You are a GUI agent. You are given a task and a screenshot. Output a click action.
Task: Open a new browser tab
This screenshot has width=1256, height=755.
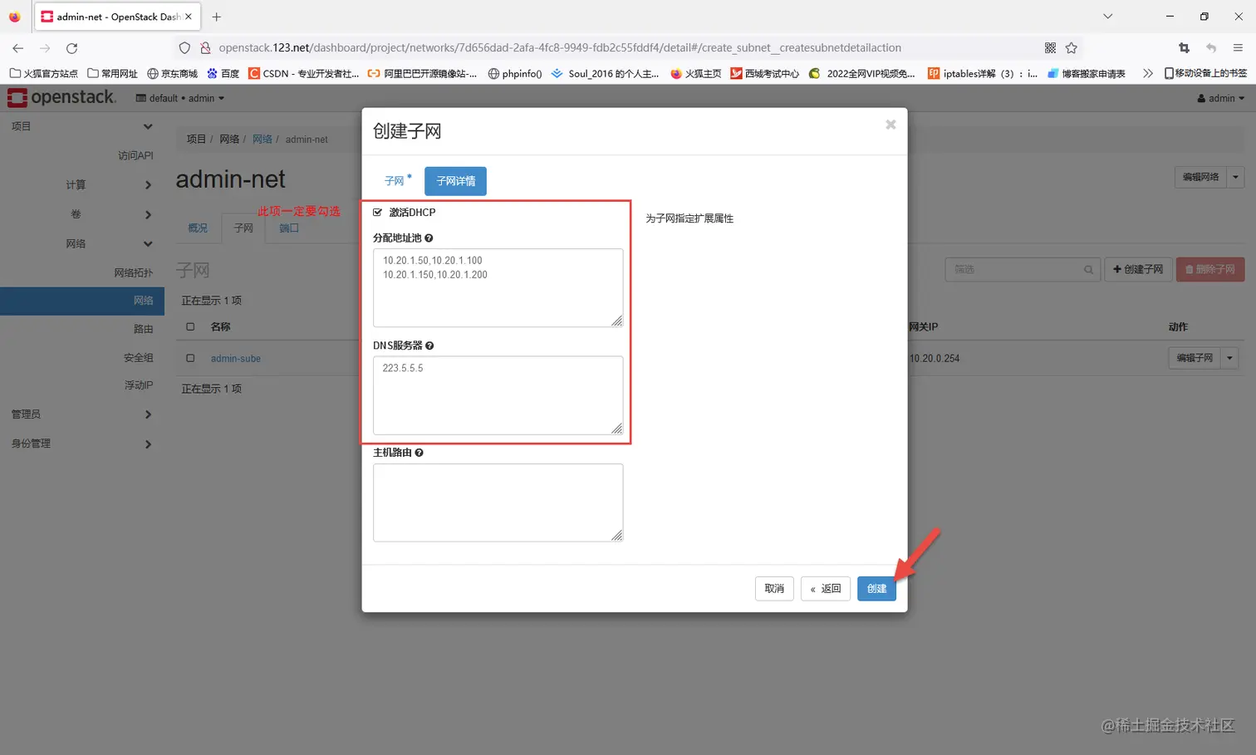point(217,17)
